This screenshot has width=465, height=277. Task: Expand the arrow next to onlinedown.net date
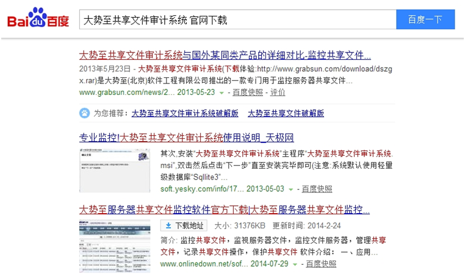(x=295, y=265)
